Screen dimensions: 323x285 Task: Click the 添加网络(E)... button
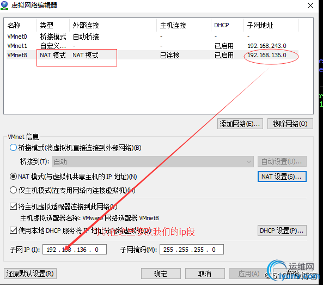pos(240,124)
